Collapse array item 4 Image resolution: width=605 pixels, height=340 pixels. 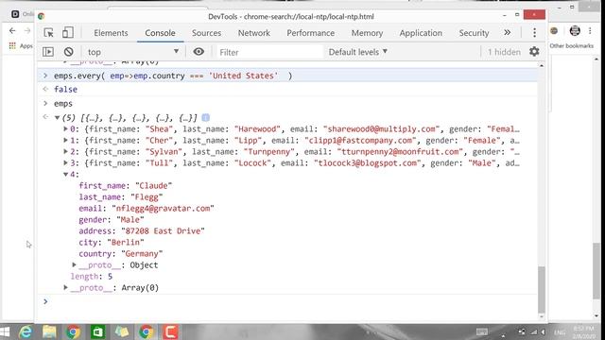[x=65, y=174]
